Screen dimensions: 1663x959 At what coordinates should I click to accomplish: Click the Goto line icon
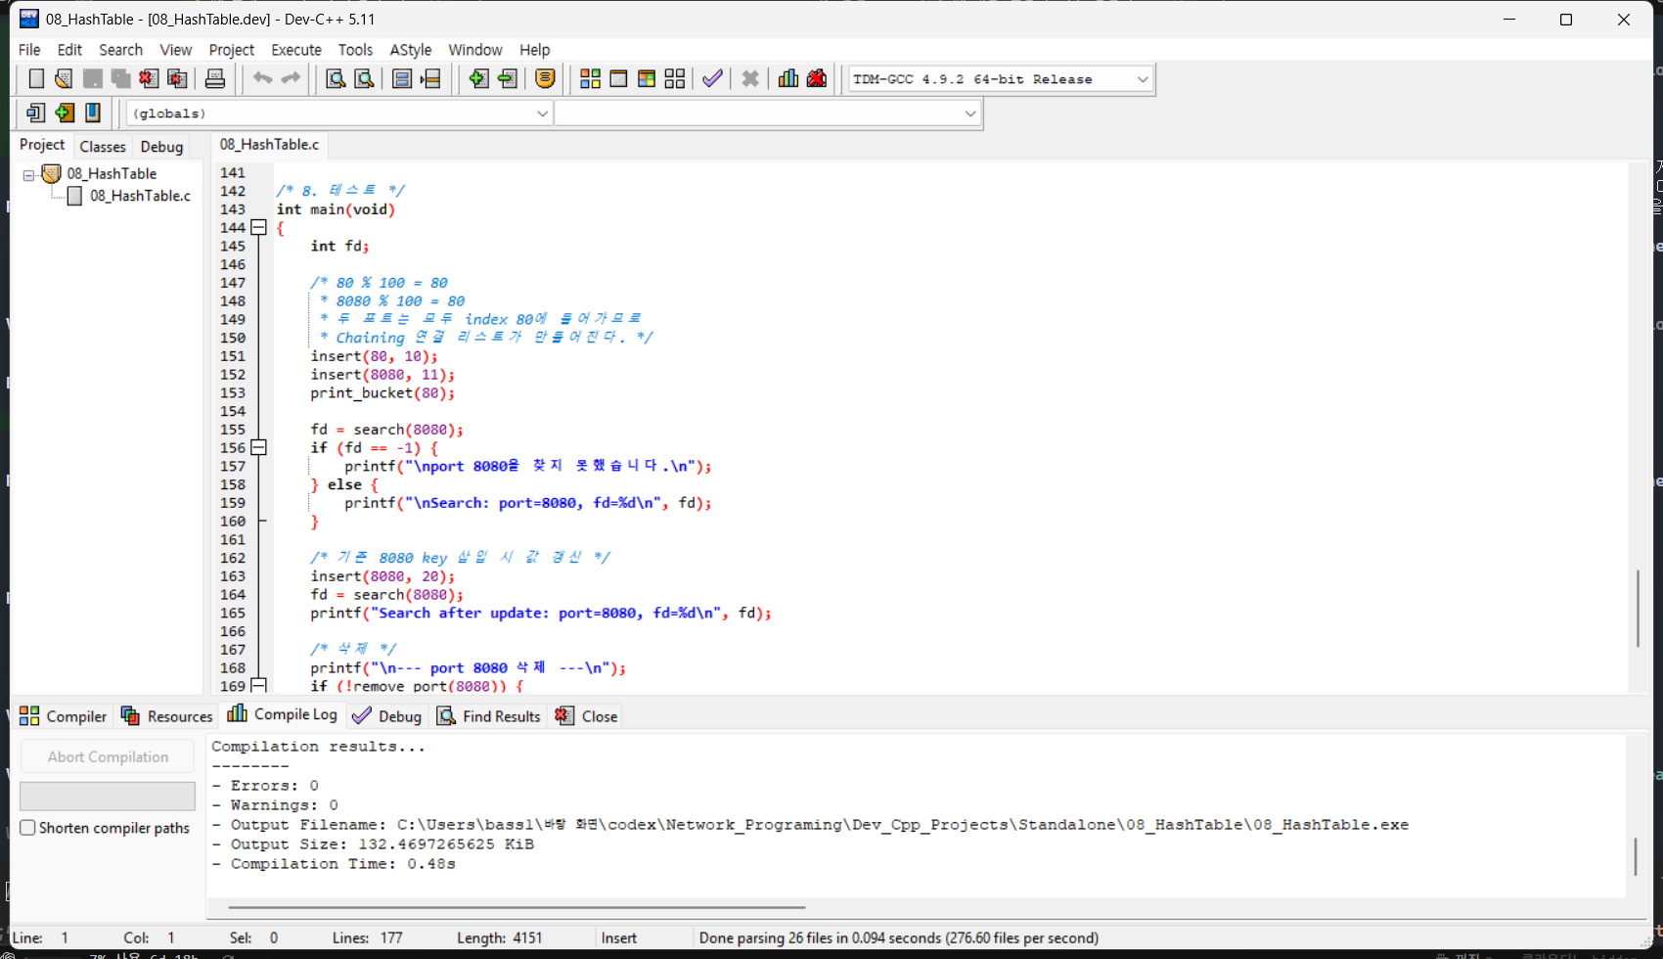pos(430,79)
